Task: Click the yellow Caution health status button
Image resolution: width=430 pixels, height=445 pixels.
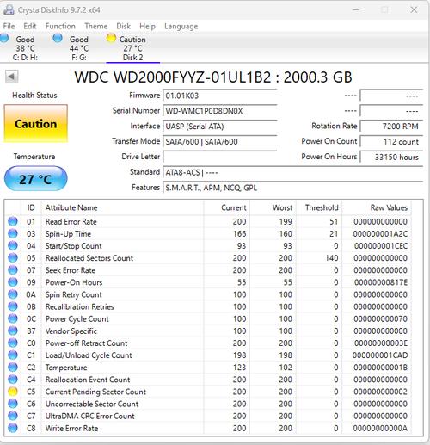Action: click(36, 124)
